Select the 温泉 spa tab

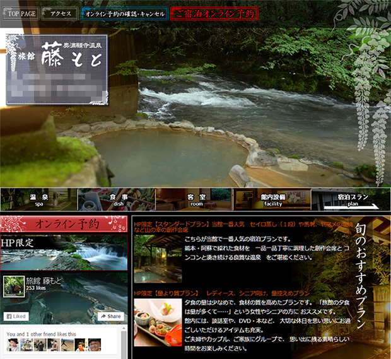(38, 199)
